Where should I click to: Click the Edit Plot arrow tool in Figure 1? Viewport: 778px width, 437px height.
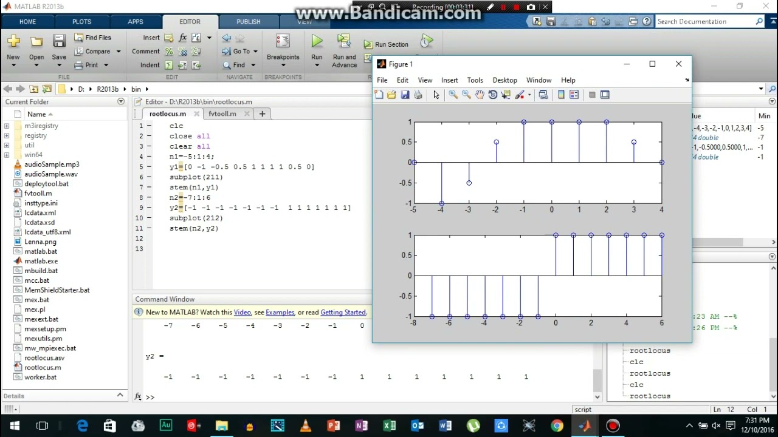(x=436, y=95)
